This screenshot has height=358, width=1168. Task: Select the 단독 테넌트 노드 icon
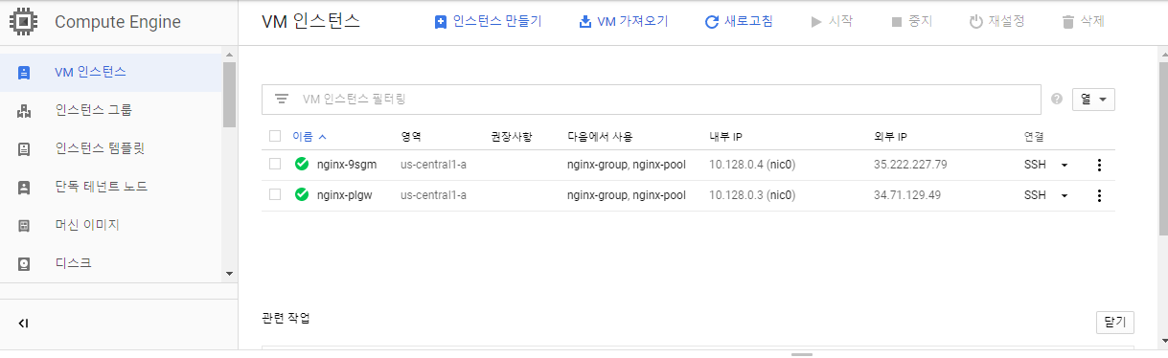[24, 188]
